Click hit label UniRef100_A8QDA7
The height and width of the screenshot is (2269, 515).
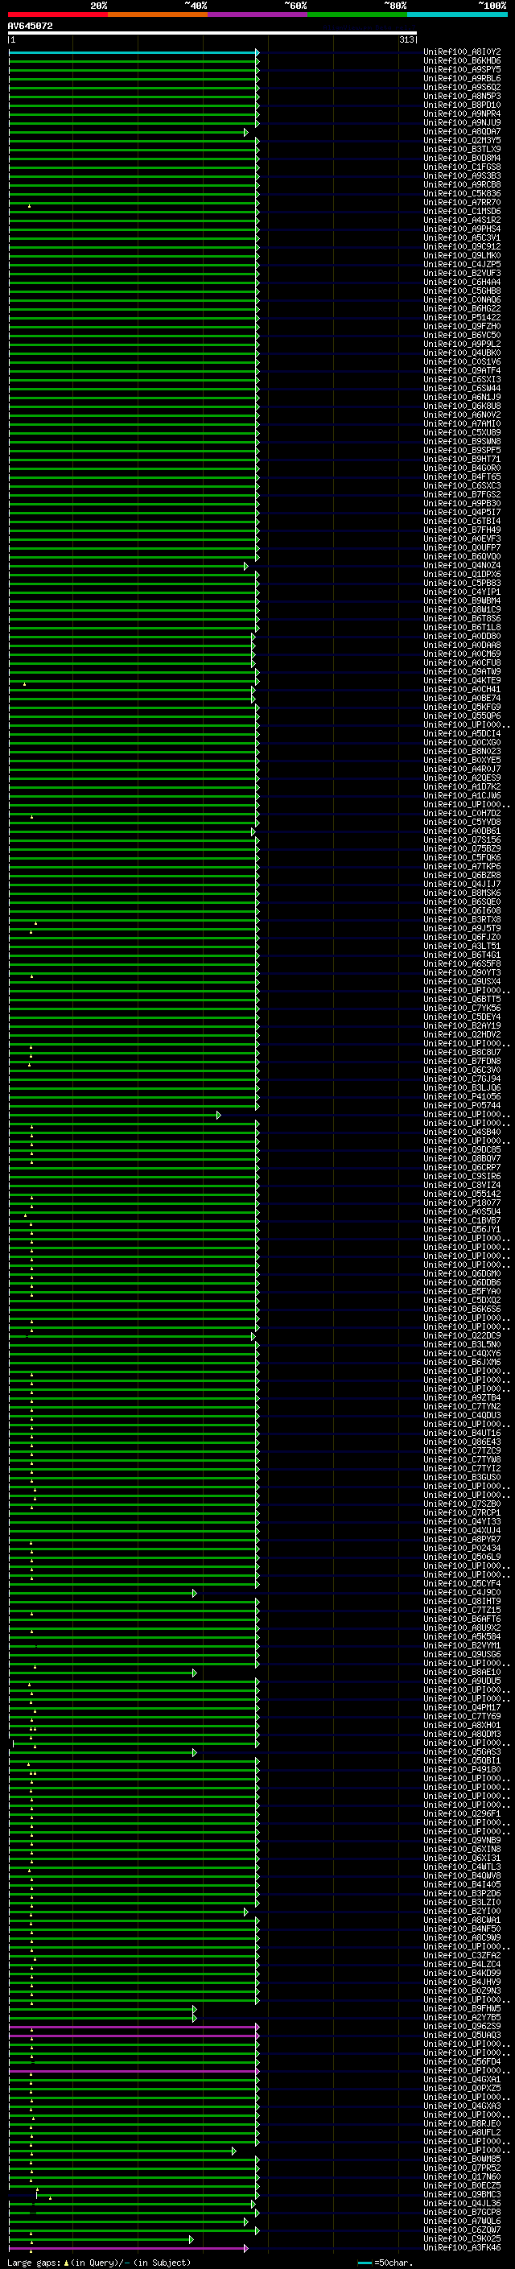pos(462,132)
